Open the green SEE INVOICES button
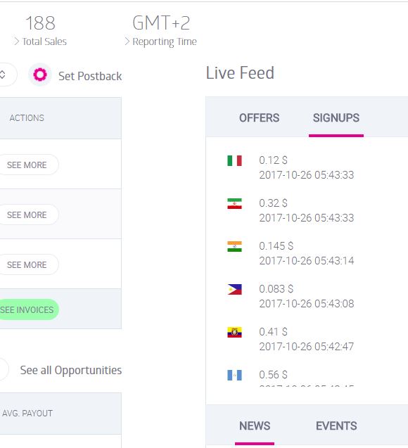 (29, 309)
